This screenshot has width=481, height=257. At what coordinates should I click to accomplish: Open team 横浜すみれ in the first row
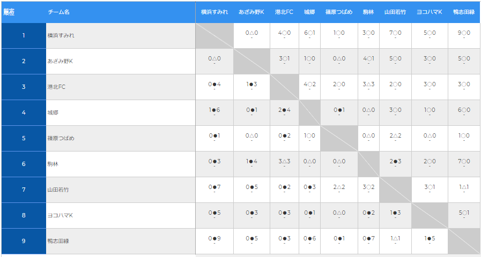[61, 36]
